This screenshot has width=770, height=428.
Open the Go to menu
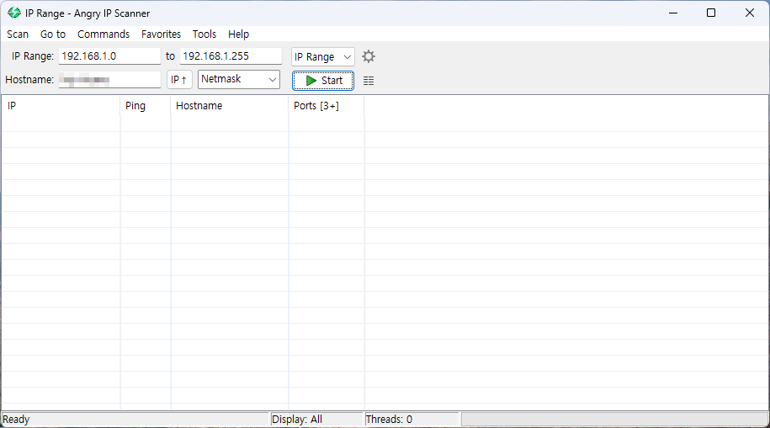[53, 34]
